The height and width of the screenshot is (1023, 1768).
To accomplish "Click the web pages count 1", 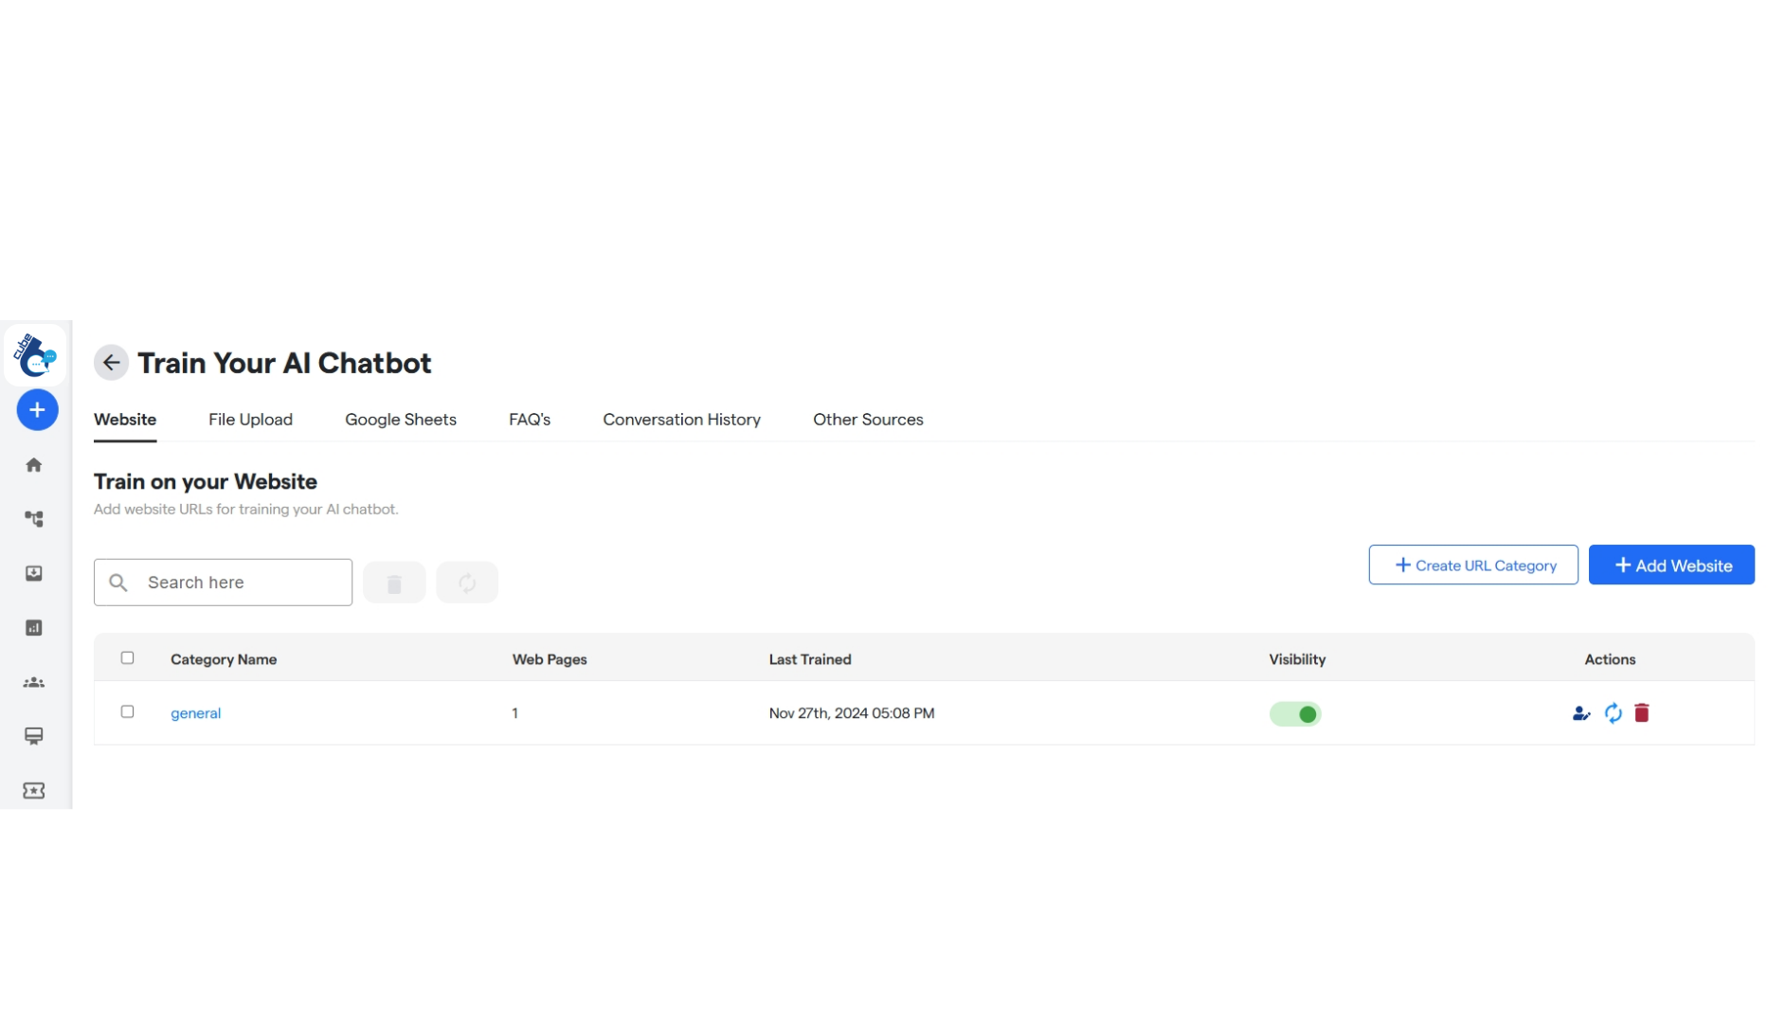I will 515,713.
